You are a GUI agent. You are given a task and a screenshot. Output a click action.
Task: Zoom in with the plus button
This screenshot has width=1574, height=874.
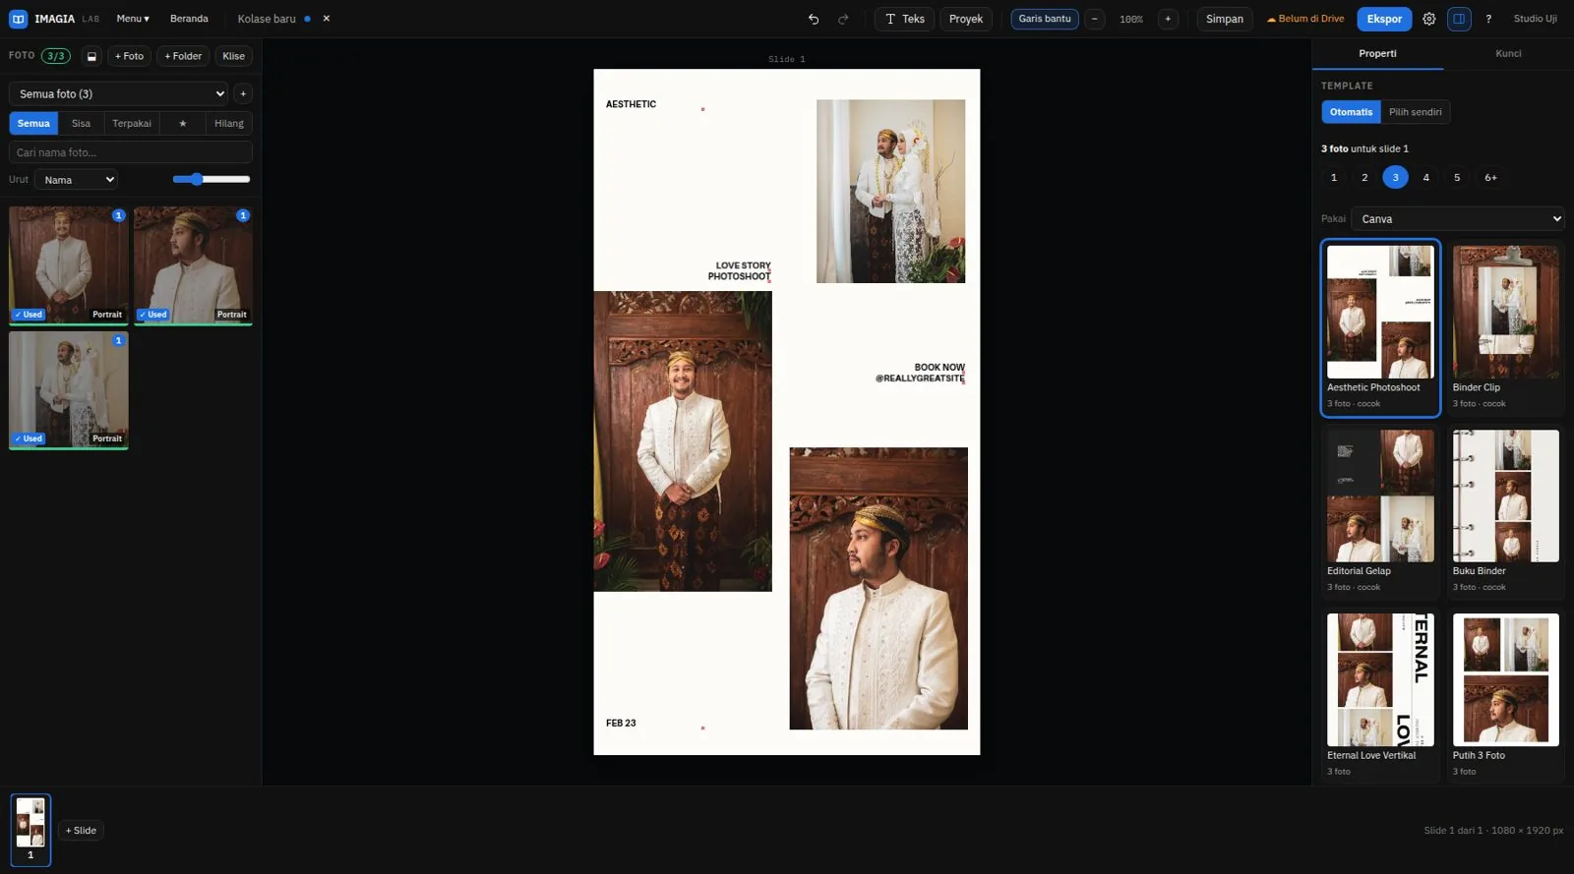(x=1168, y=19)
